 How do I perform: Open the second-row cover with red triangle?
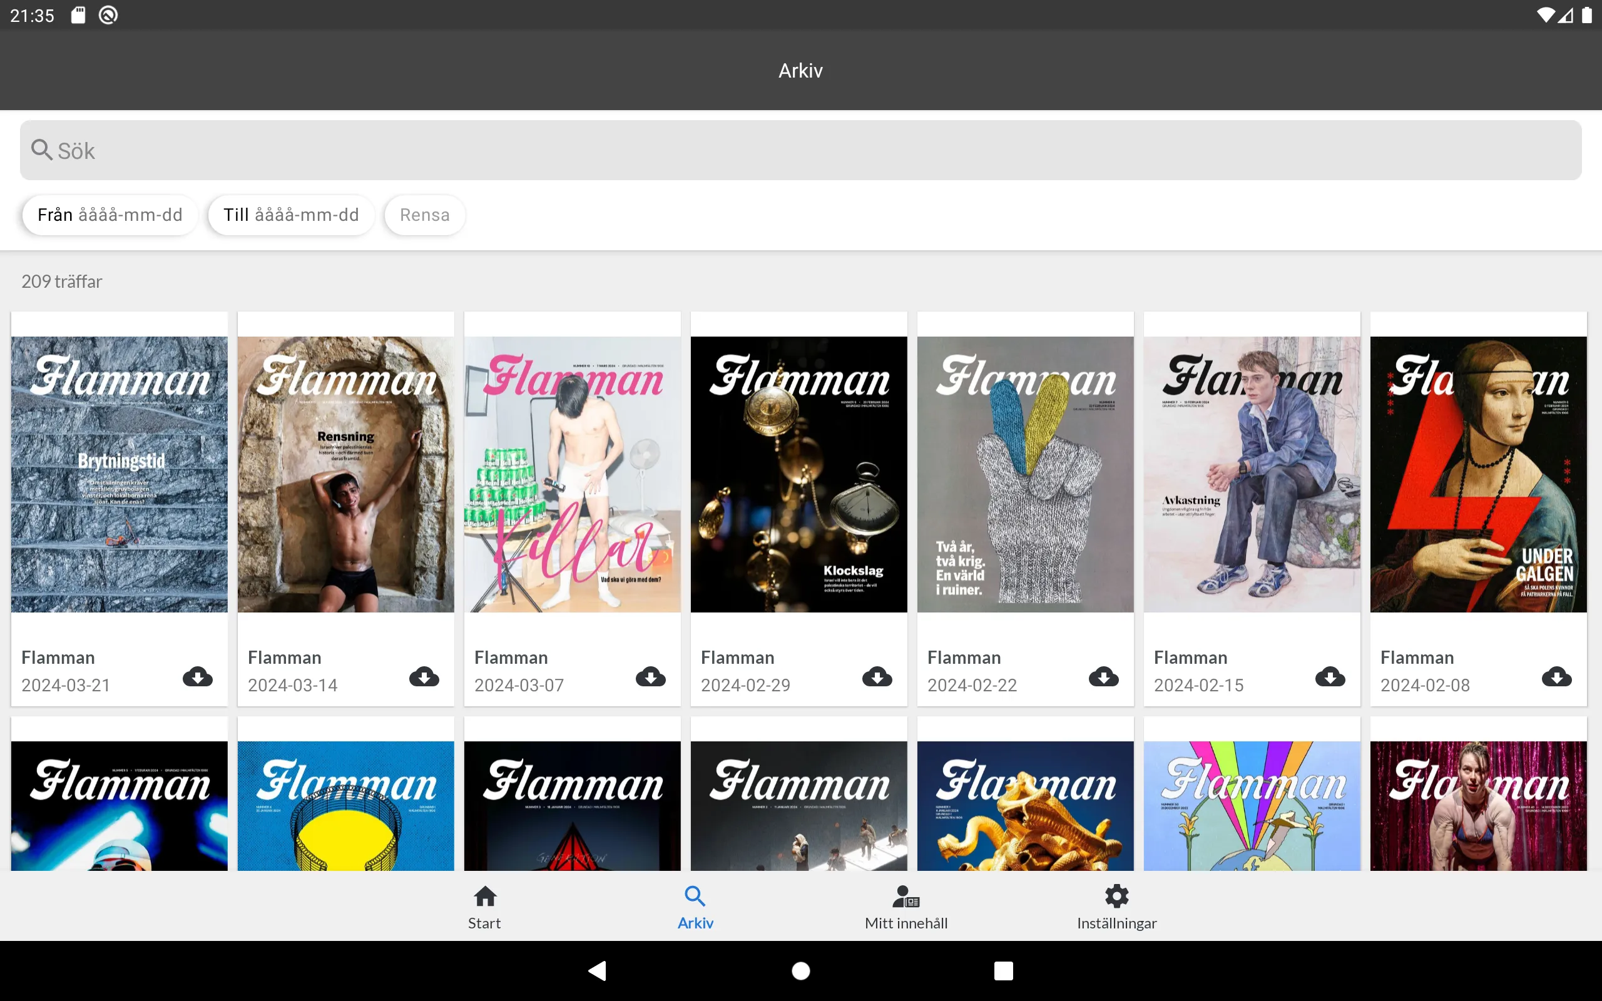tap(572, 806)
